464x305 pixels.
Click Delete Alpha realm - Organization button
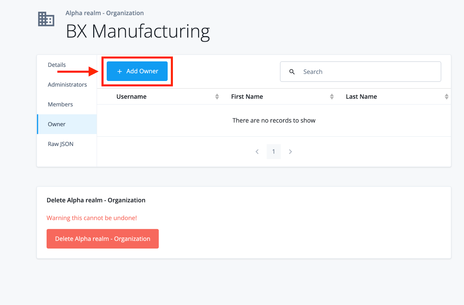(103, 239)
